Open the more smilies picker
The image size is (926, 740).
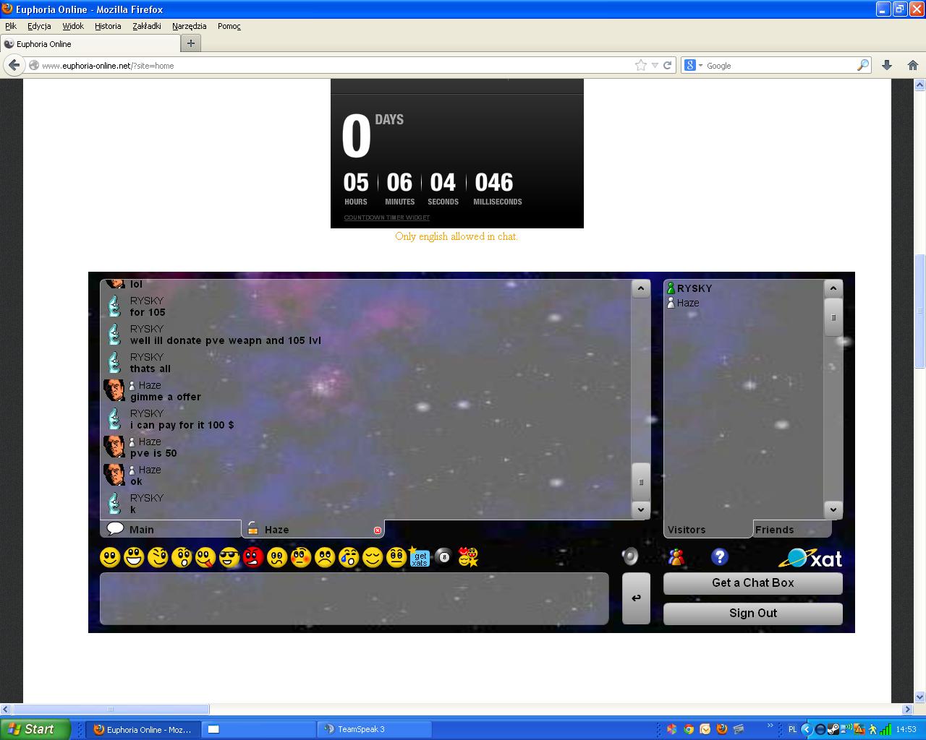coord(468,557)
